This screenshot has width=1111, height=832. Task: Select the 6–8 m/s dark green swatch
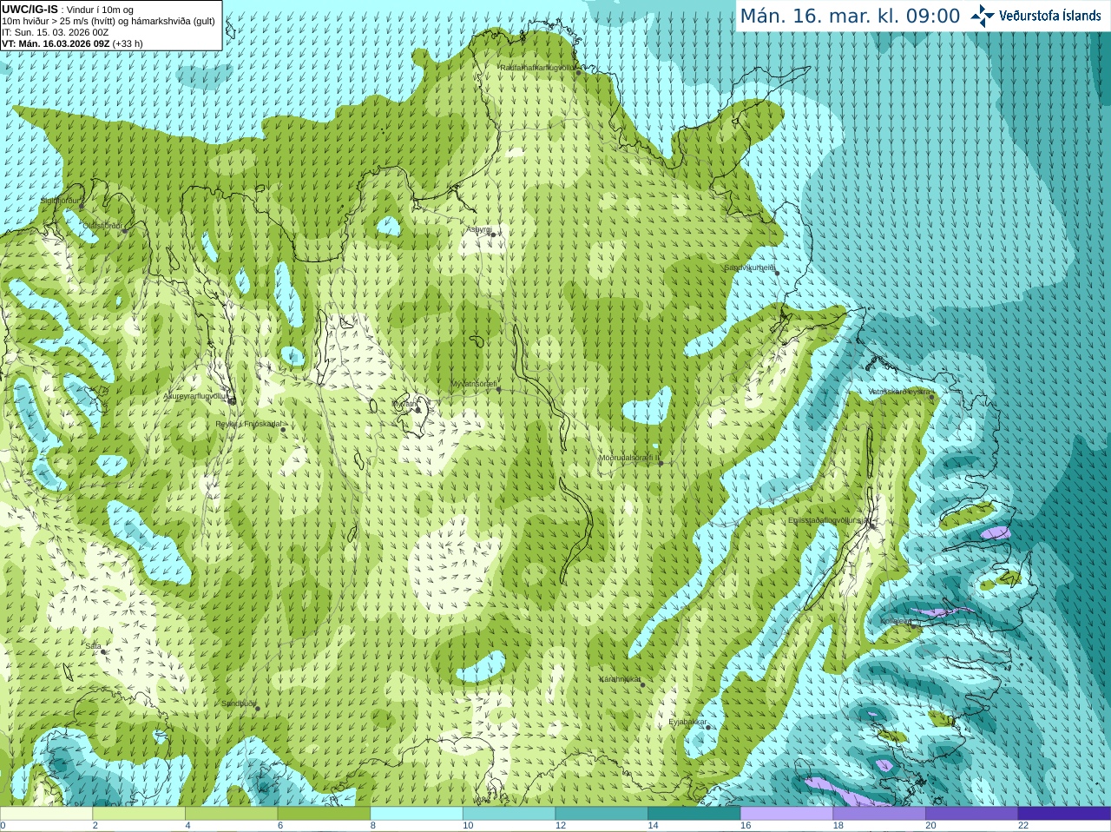324,814
